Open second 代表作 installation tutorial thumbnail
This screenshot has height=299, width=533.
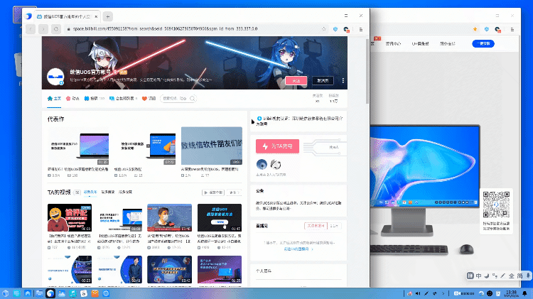(145, 146)
